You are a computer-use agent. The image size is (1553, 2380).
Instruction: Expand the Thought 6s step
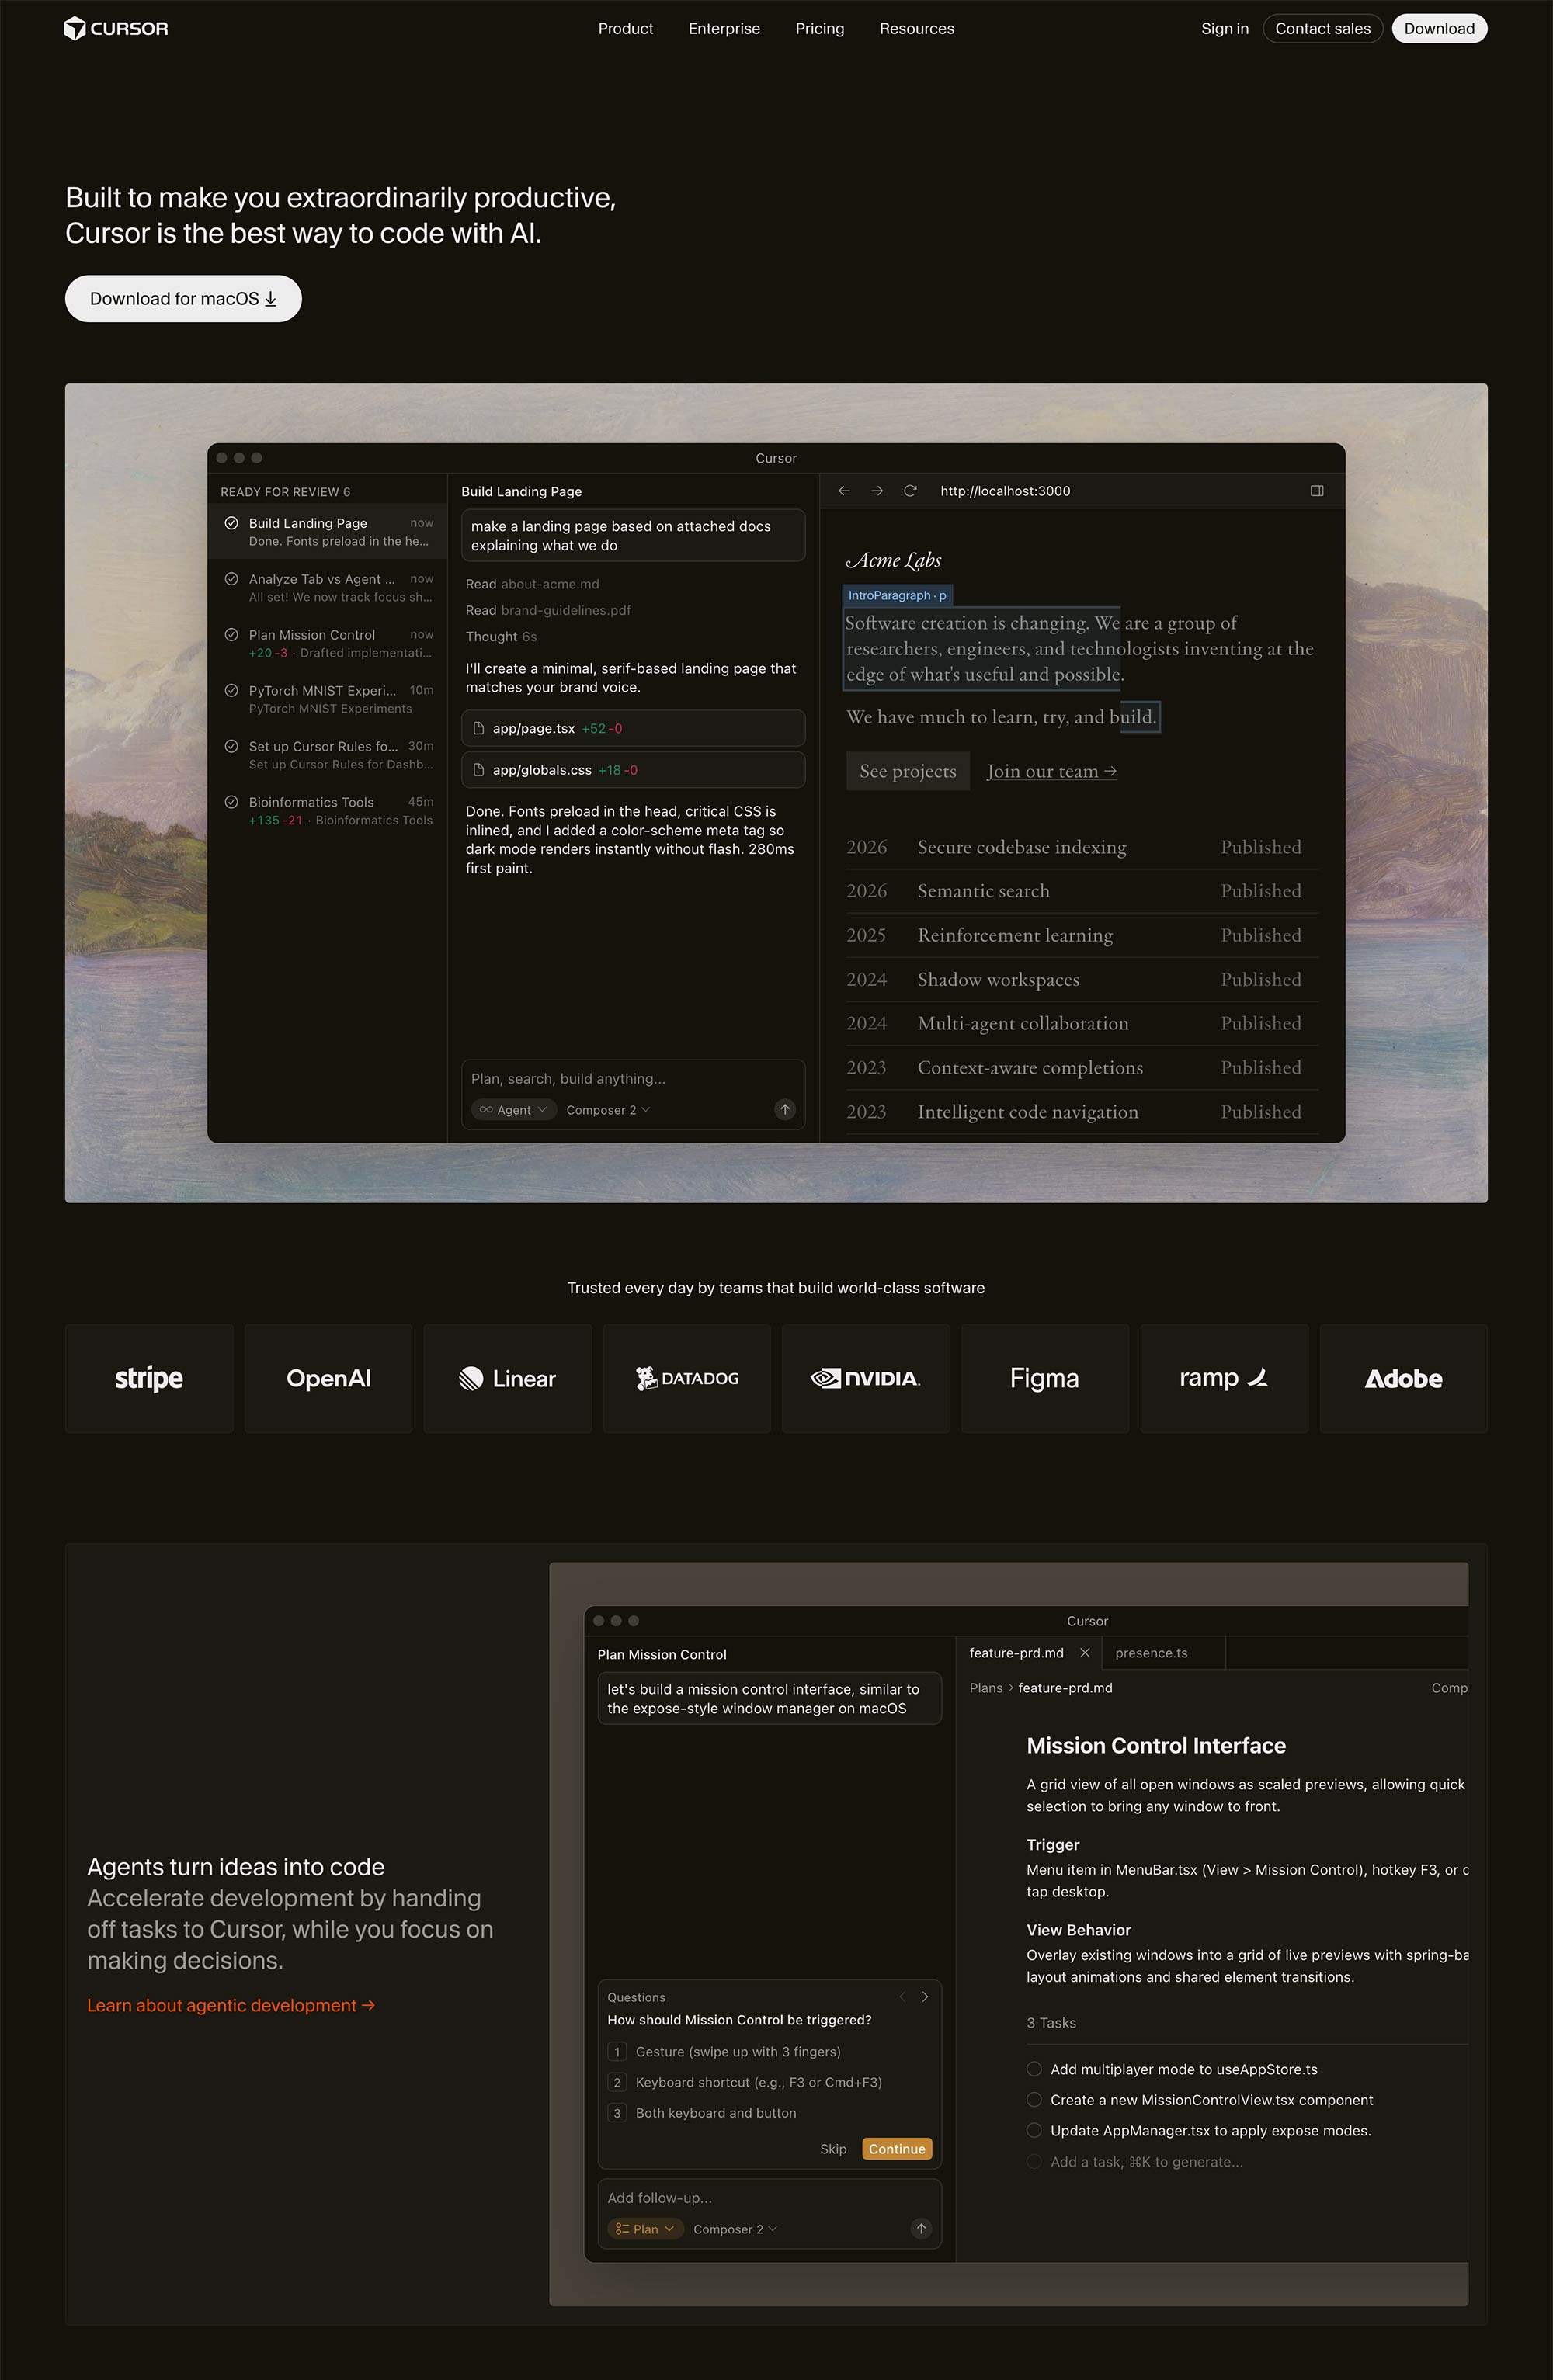pos(501,636)
